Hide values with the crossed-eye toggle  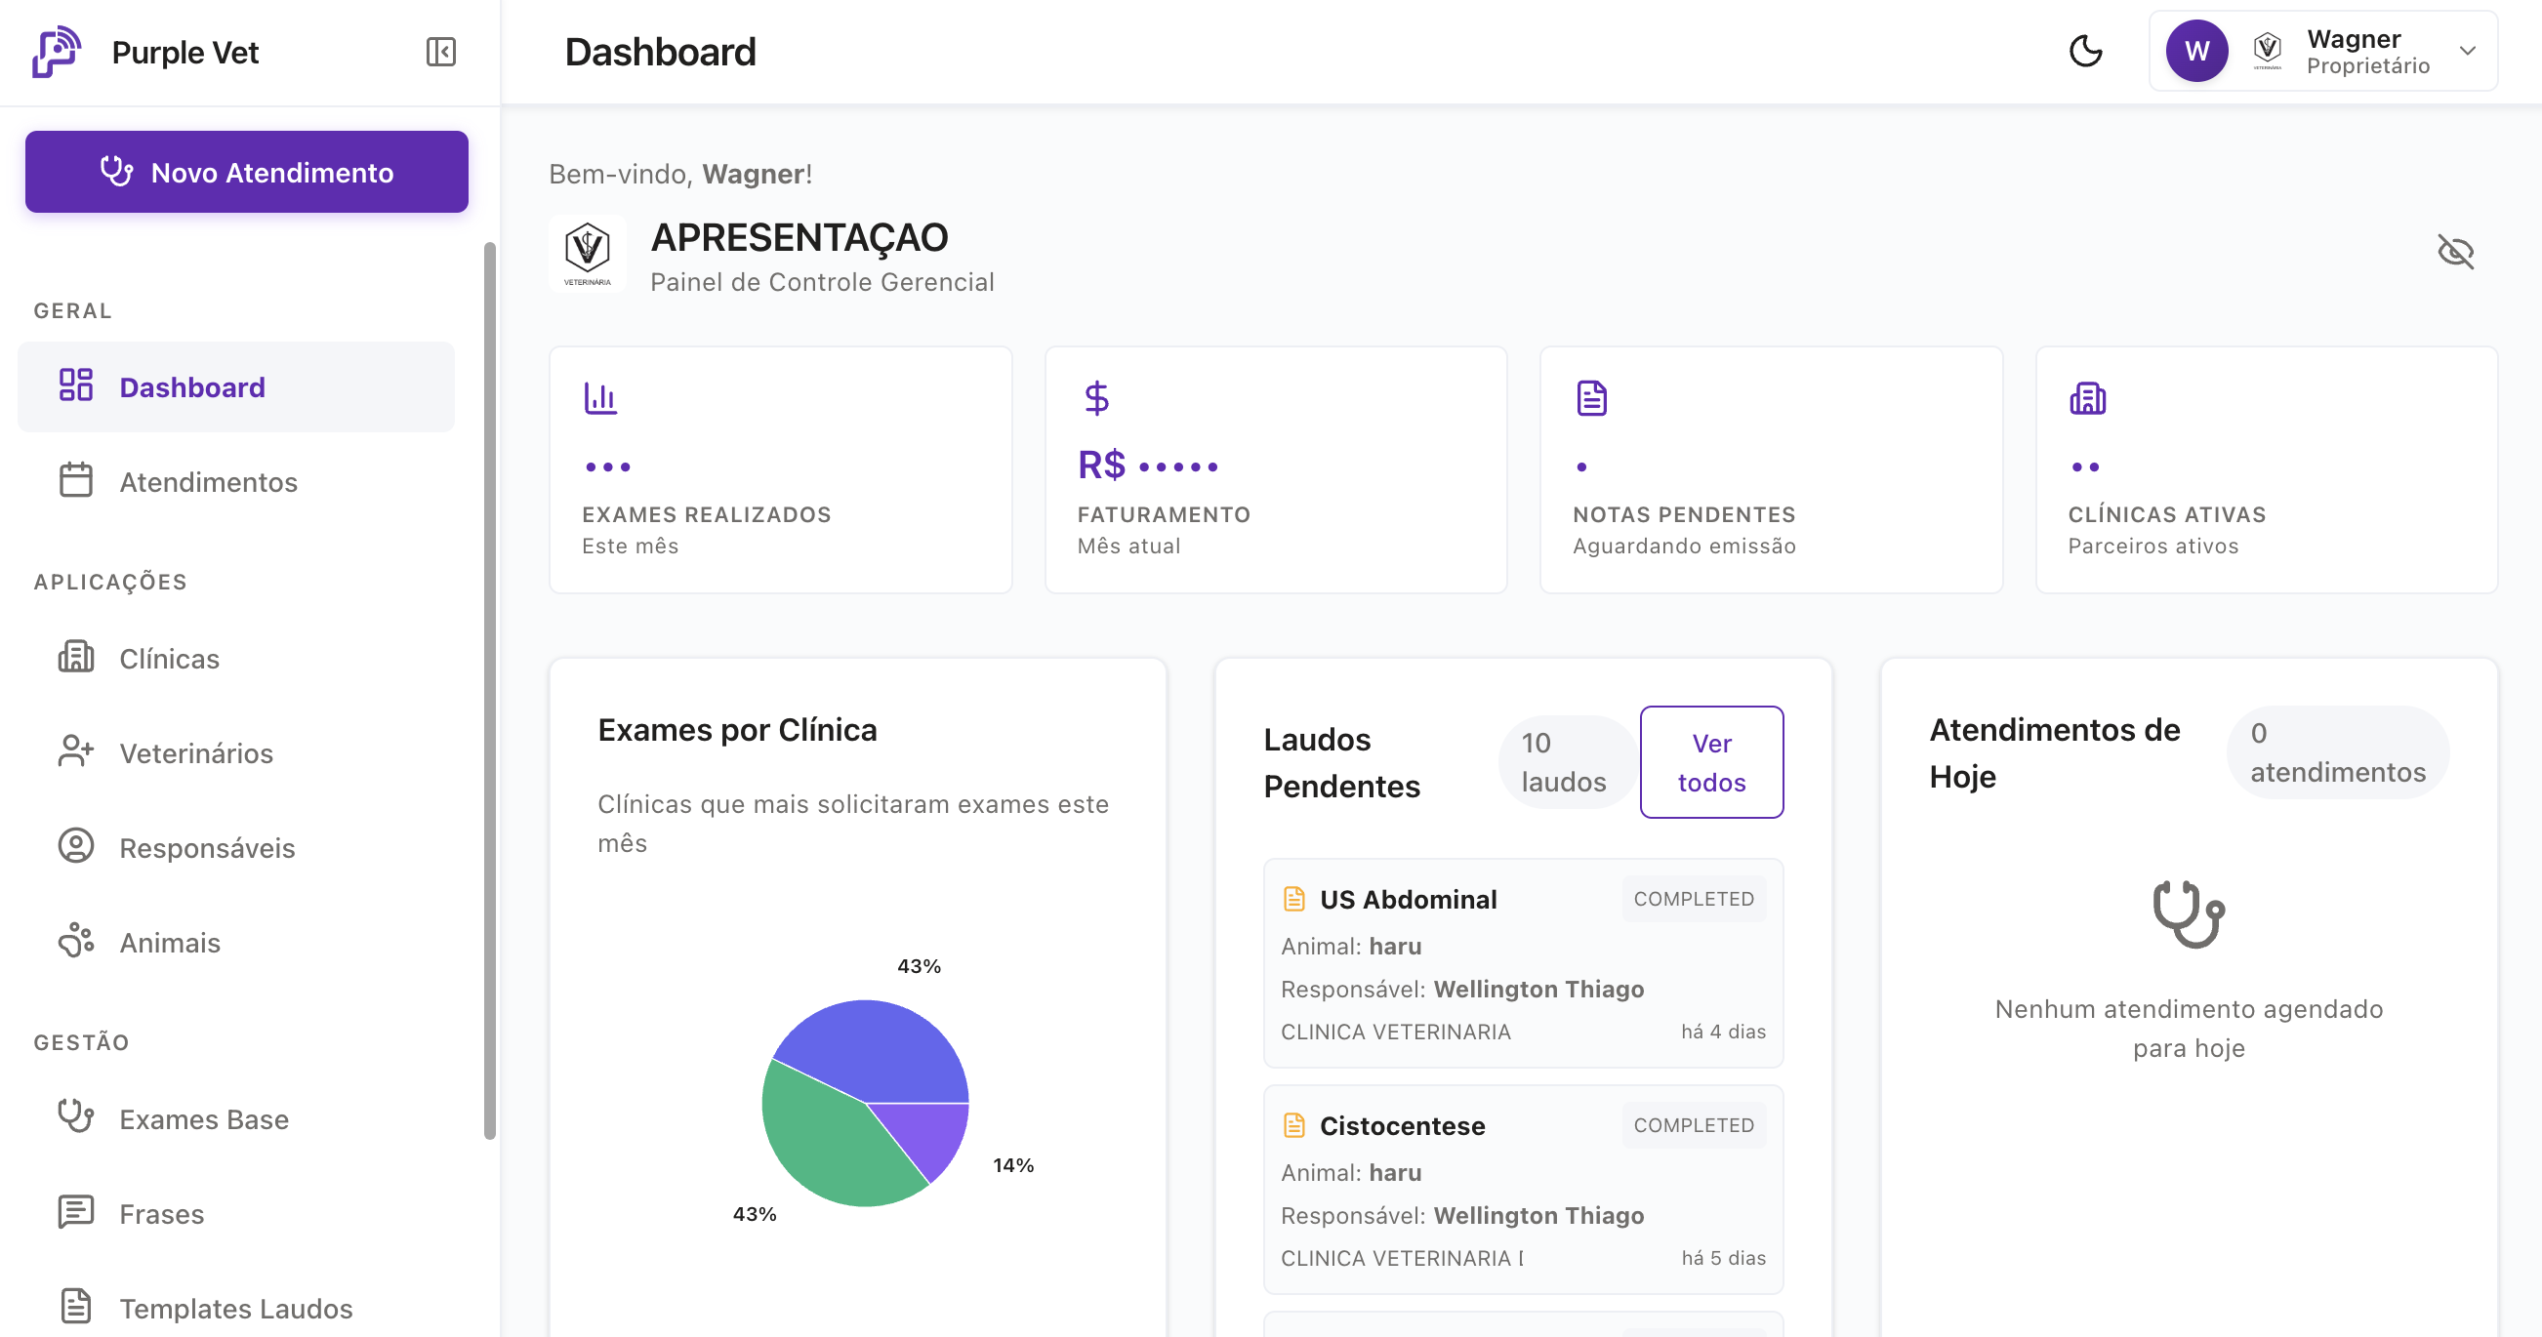coord(2456,252)
